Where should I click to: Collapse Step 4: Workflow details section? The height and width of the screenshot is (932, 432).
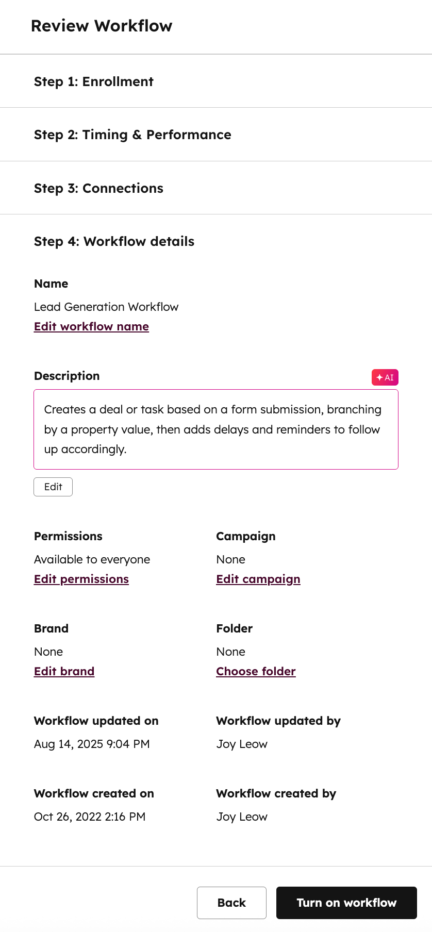pyautogui.click(x=114, y=241)
